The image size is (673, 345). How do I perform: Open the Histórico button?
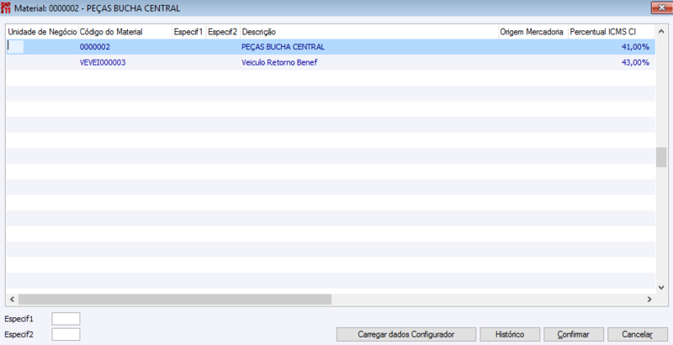[x=510, y=334]
